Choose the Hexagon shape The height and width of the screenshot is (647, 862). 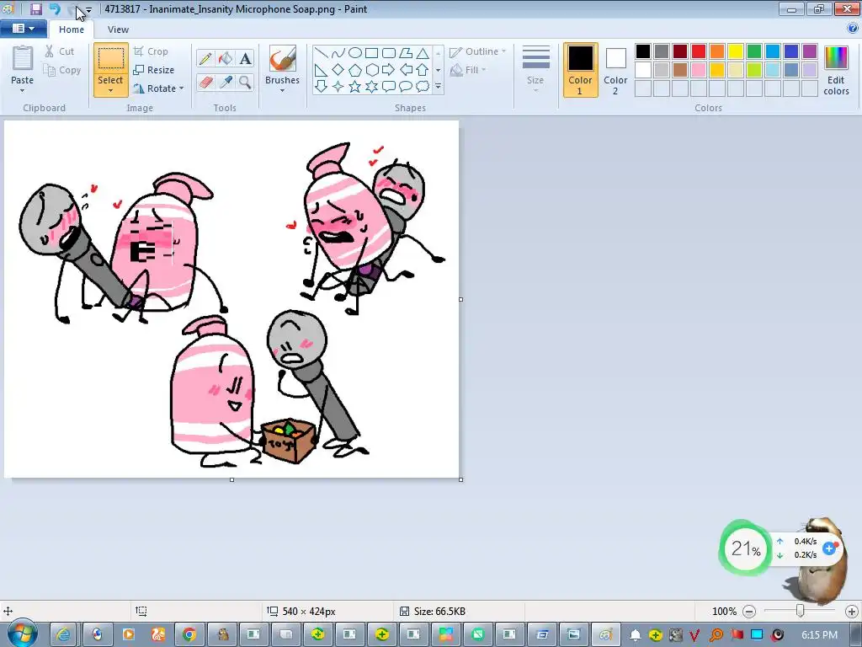point(371,70)
